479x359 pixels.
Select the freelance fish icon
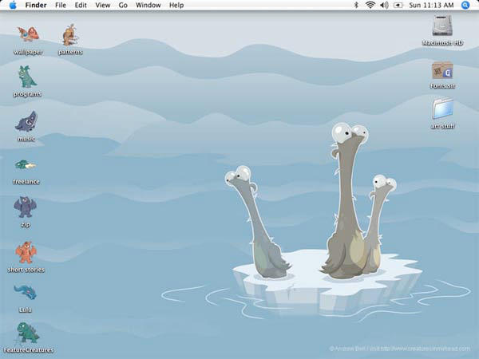pos(26,165)
